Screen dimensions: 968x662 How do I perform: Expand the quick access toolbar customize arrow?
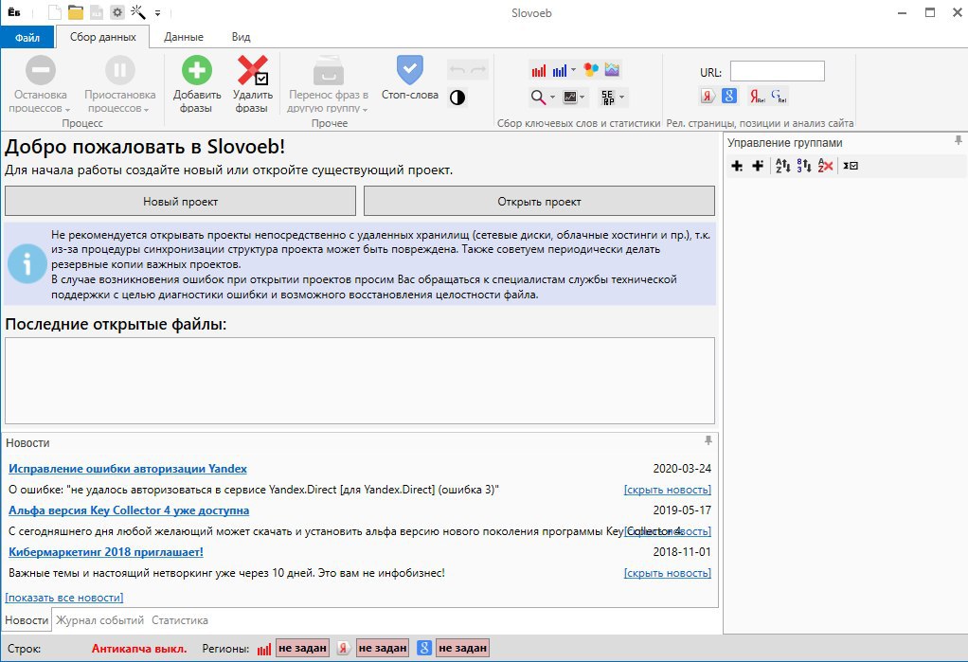(157, 12)
